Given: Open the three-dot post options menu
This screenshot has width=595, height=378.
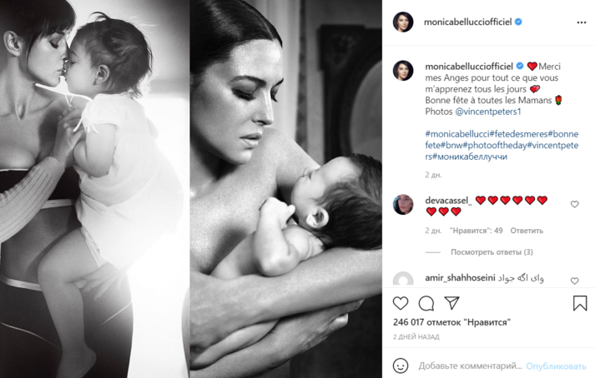Looking at the screenshot, I should click(582, 22).
